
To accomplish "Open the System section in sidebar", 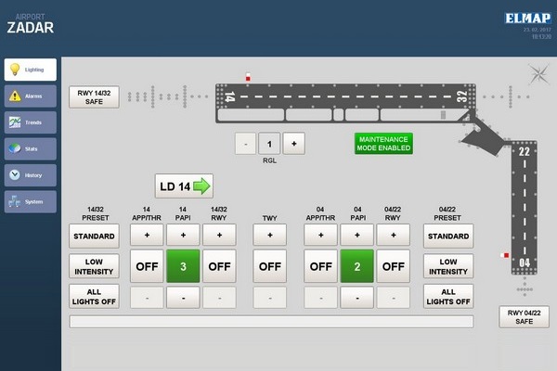I will pyautogui.click(x=31, y=201).
